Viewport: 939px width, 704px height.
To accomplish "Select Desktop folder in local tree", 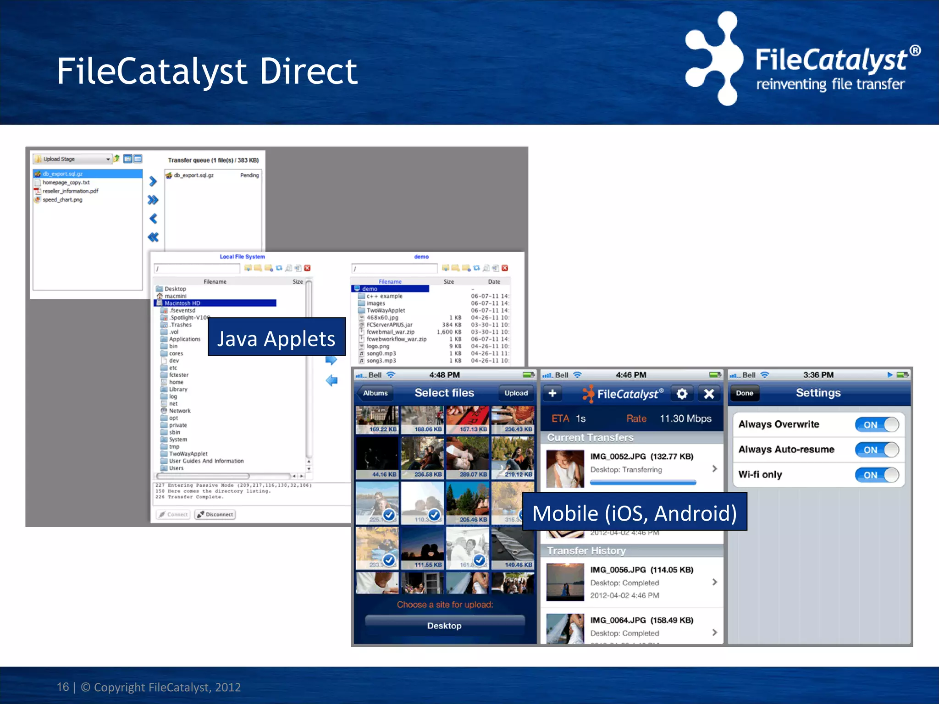I will tap(171, 289).
